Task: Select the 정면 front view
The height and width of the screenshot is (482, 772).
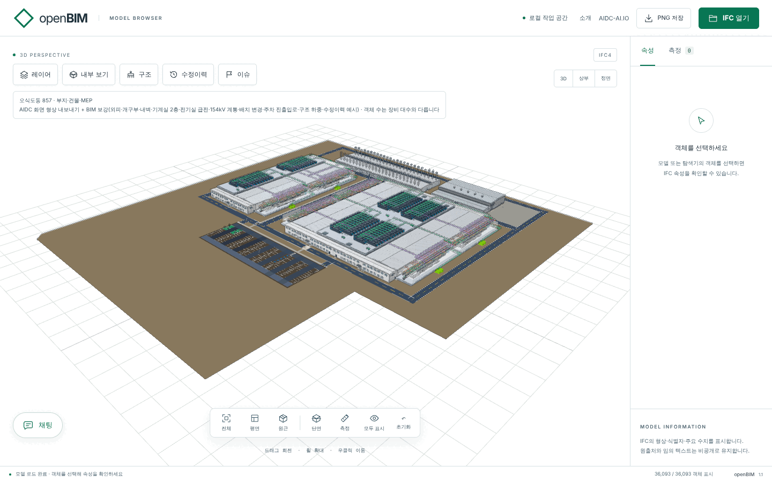Action: click(x=606, y=79)
